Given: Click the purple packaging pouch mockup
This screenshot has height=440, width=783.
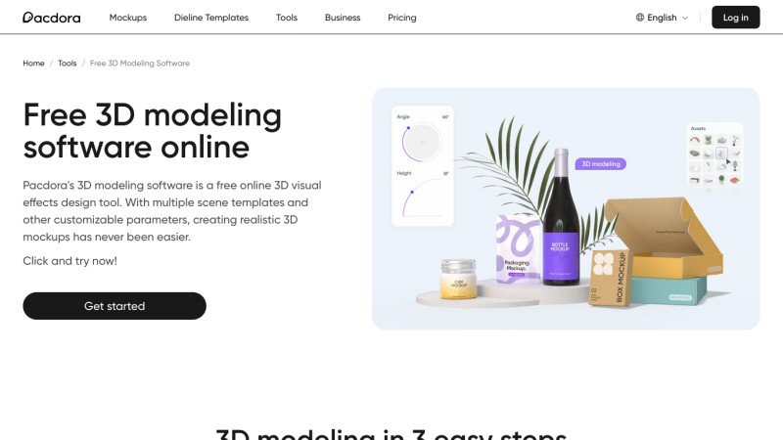Looking at the screenshot, I should coord(518,249).
